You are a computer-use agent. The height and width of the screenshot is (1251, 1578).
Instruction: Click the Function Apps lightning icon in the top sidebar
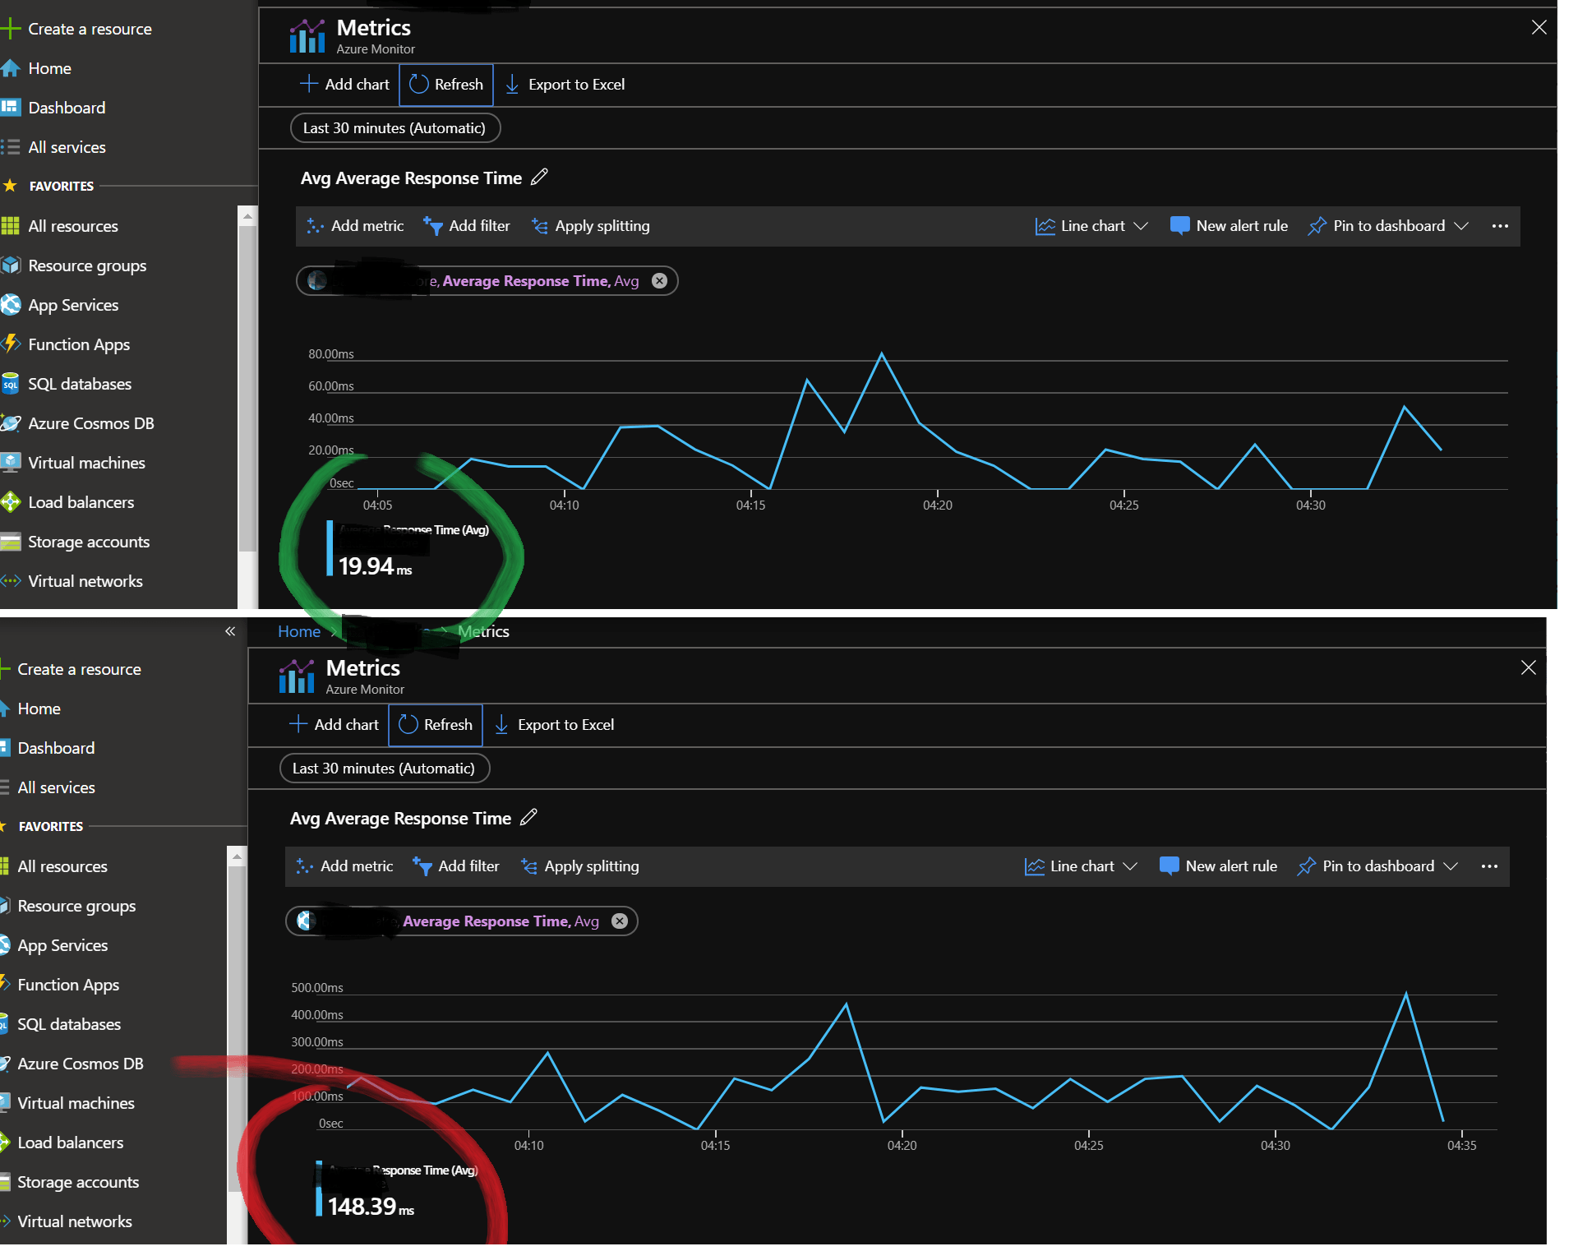point(11,344)
